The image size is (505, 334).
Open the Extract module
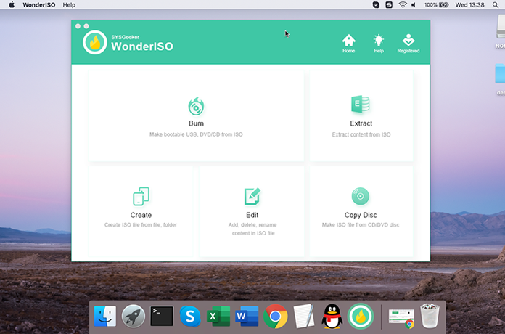pyautogui.click(x=361, y=115)
